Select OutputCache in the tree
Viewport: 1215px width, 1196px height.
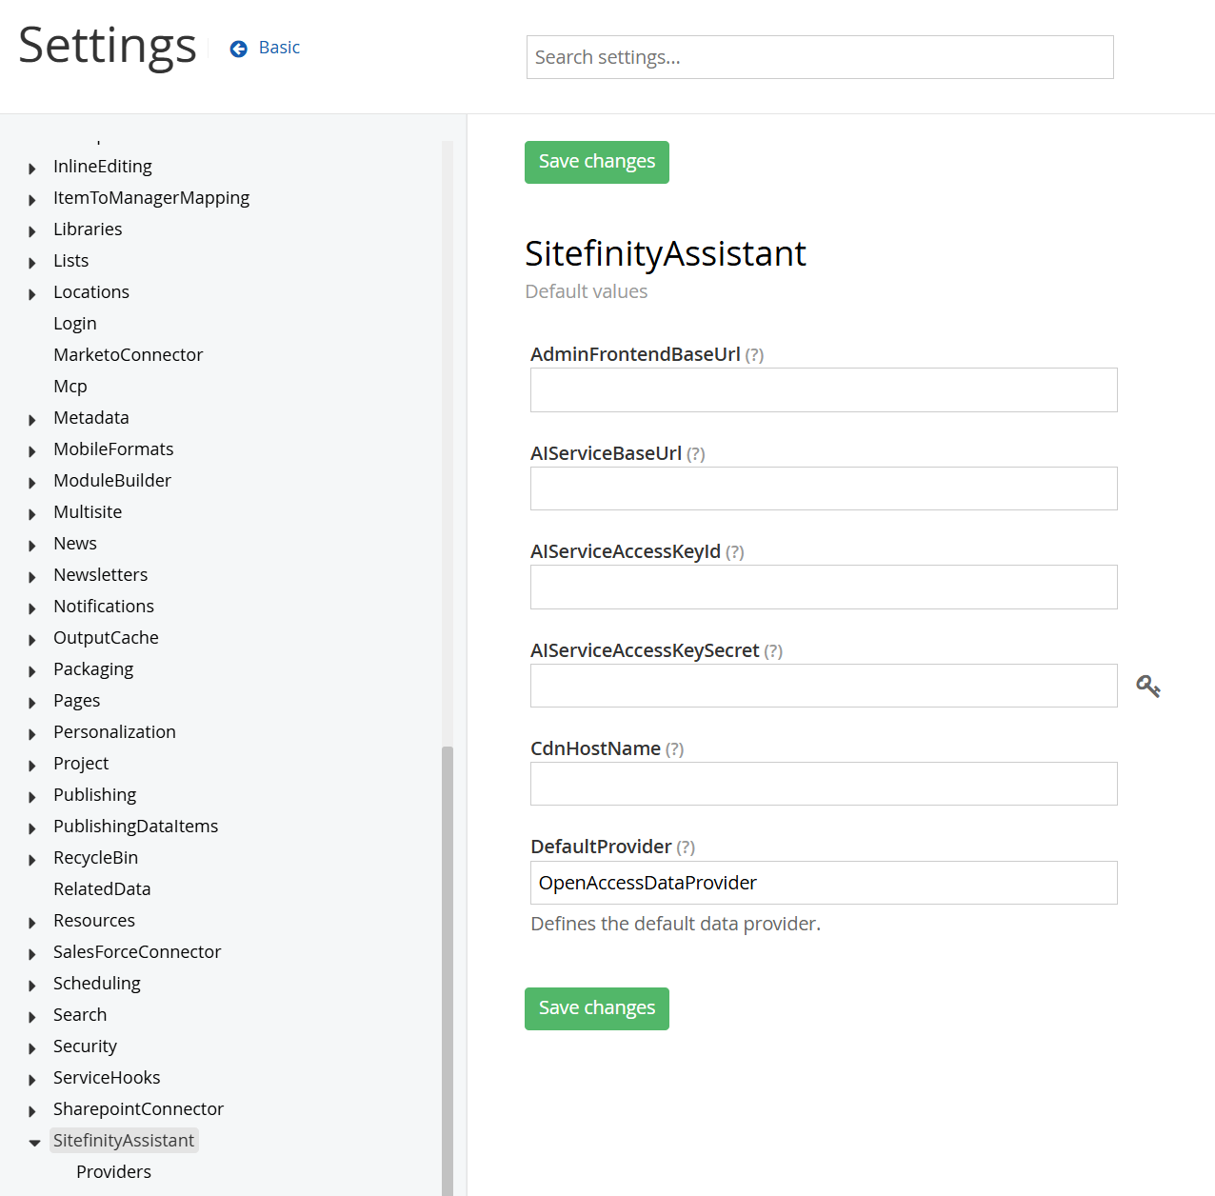point(106,638)
